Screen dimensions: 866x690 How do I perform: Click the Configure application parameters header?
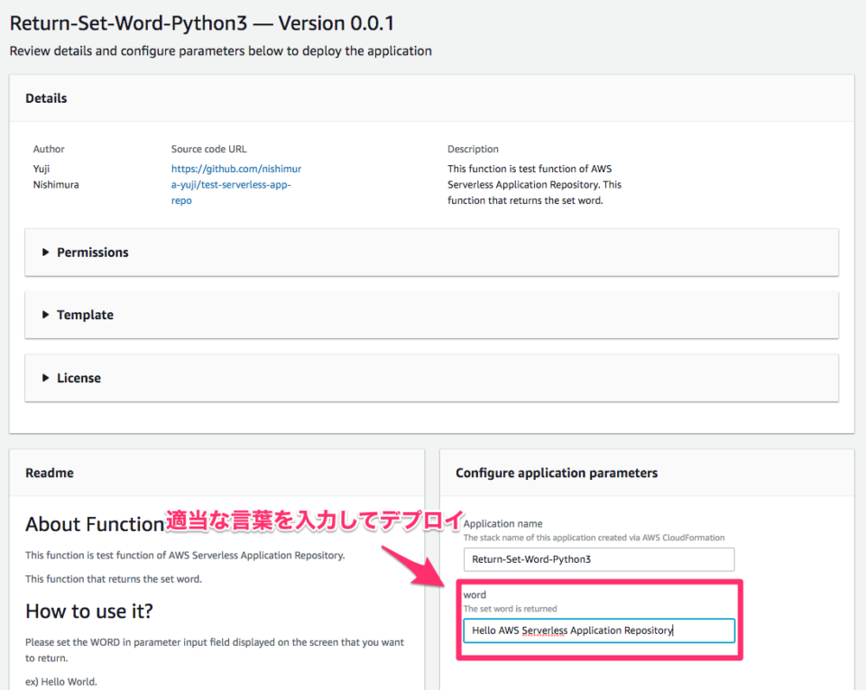pyautogui.click(x=556, y=473)
